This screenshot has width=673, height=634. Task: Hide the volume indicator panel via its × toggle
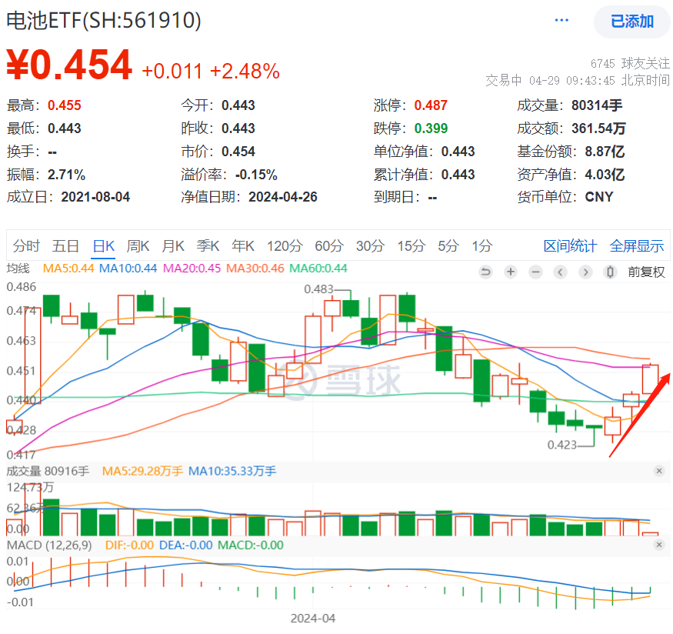pos(658,471)
